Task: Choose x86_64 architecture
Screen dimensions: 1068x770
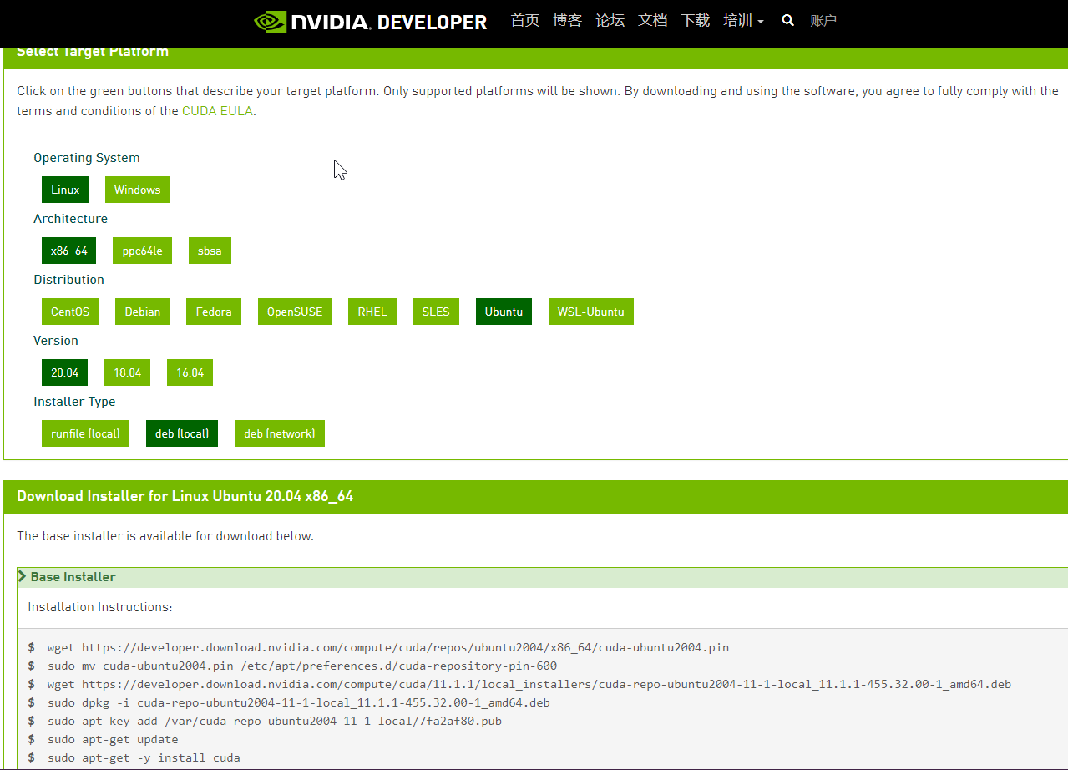Action: click(x=68, y=251)
